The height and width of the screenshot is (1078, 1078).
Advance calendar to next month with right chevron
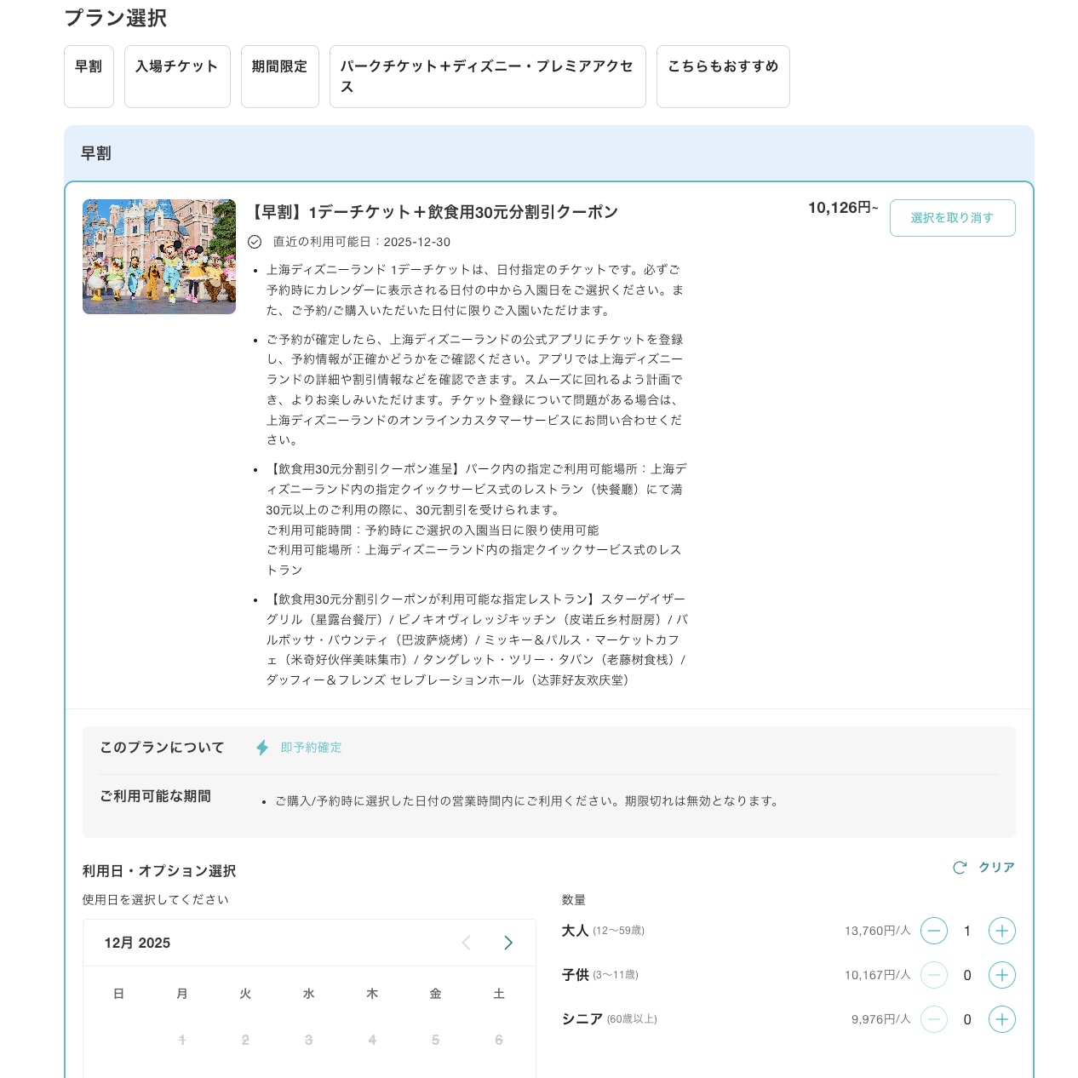(x=508, y=943)
